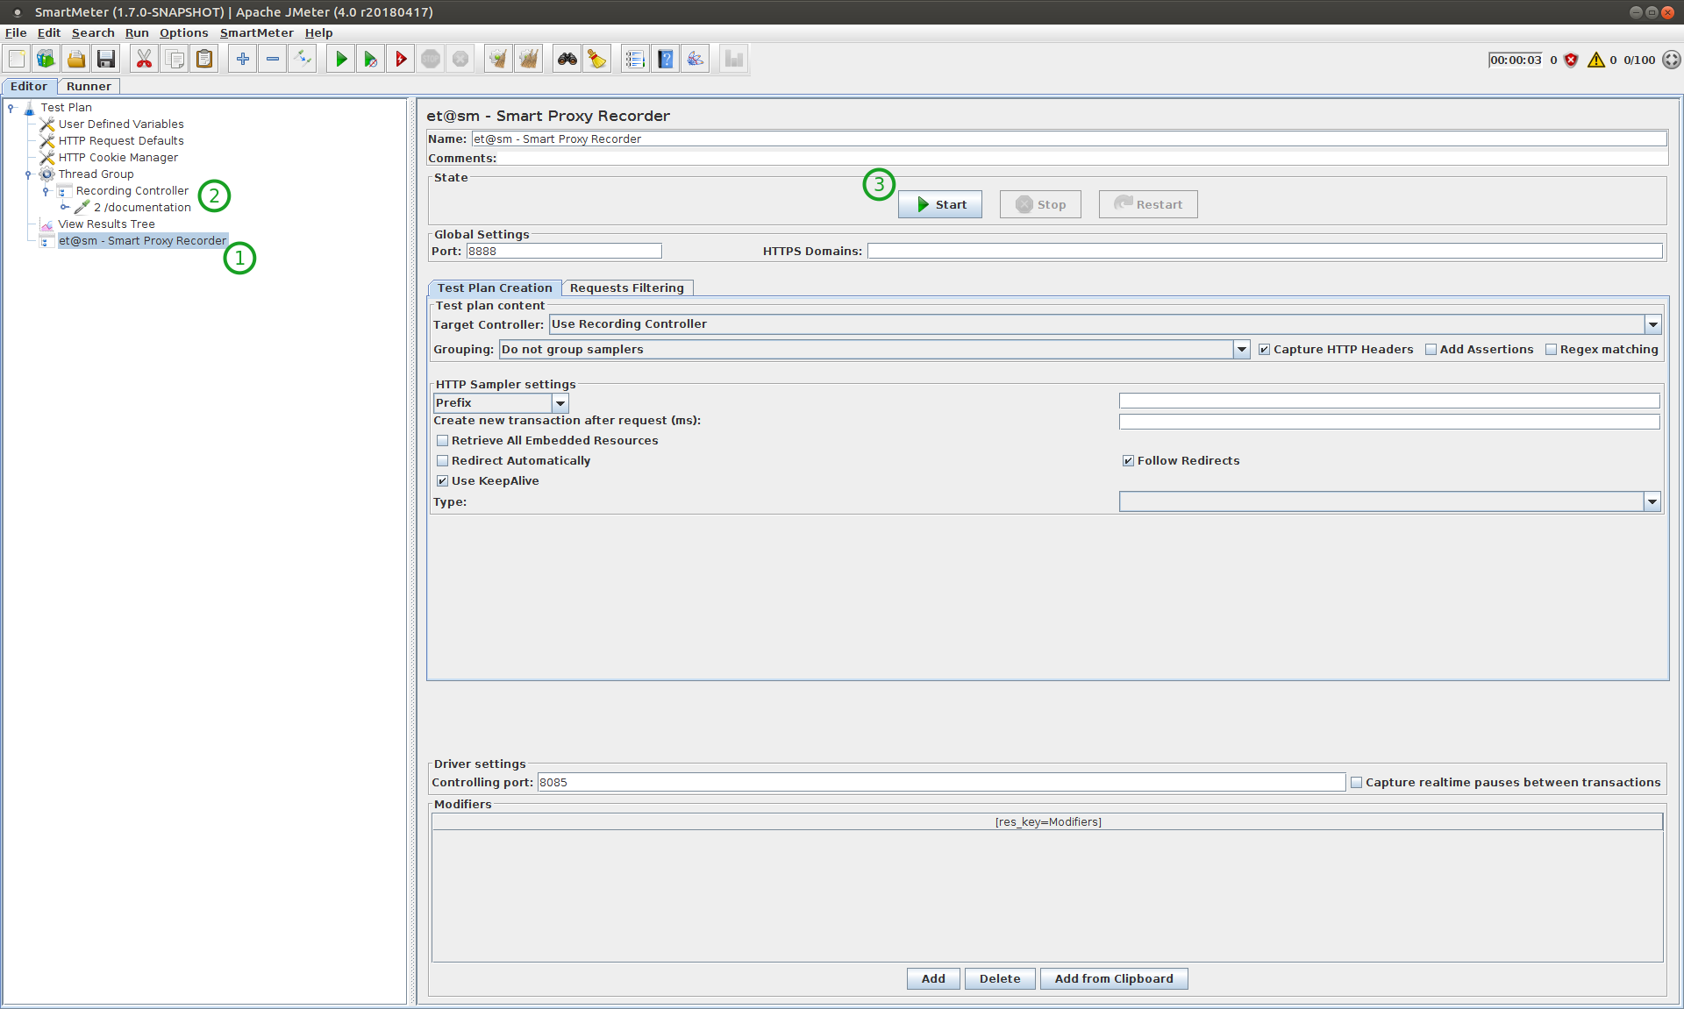Open the Target Controller dropdown
Viewport: 1684px width, 1009px height.
(x=1652, y=324)
